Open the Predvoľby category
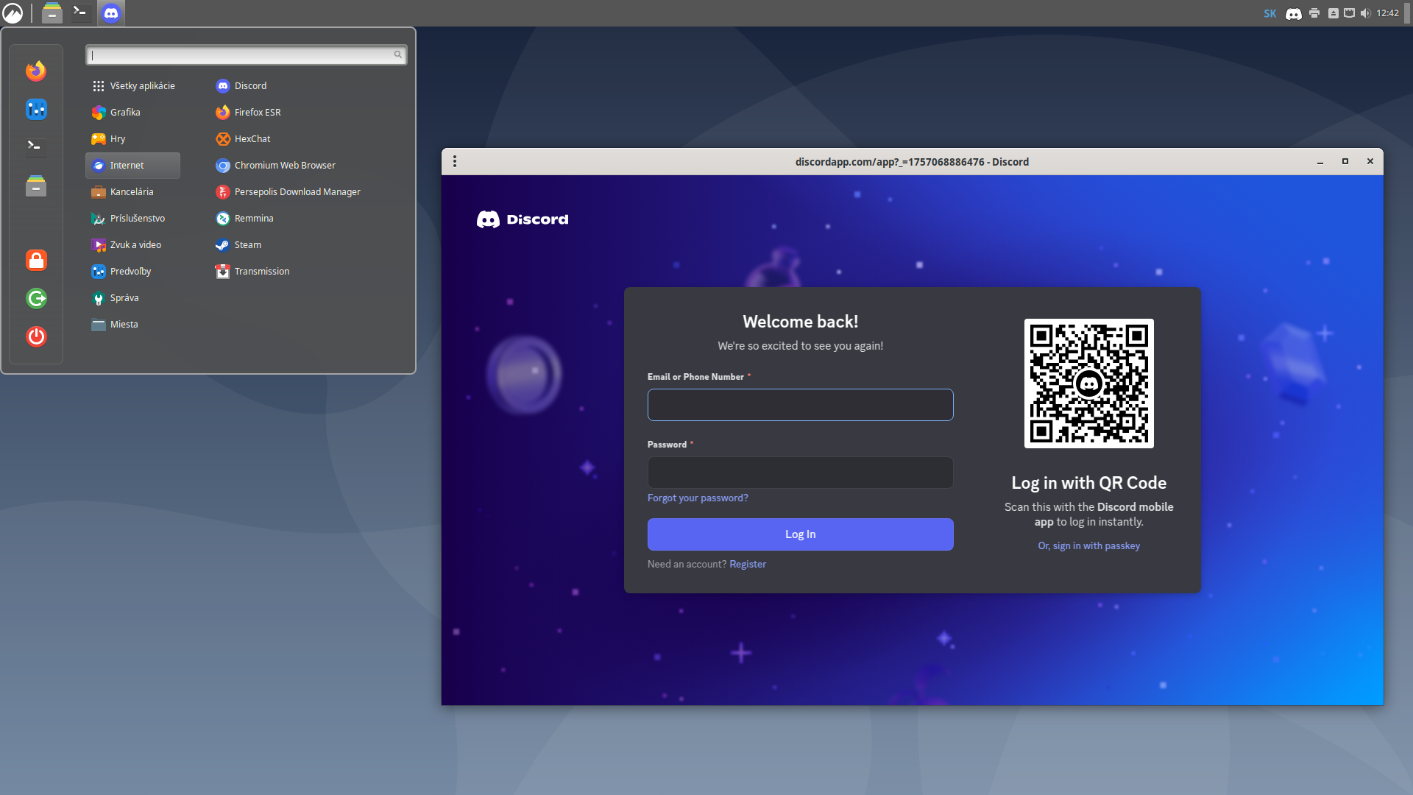The image size is (1413, 795). 133,272
